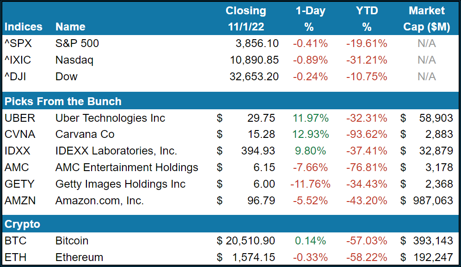Image resolution: width=461 pixels, height=267 pixels.
Task: Click IDEXX Laboratories, Inc. name cell
Action: click(116, 151)
